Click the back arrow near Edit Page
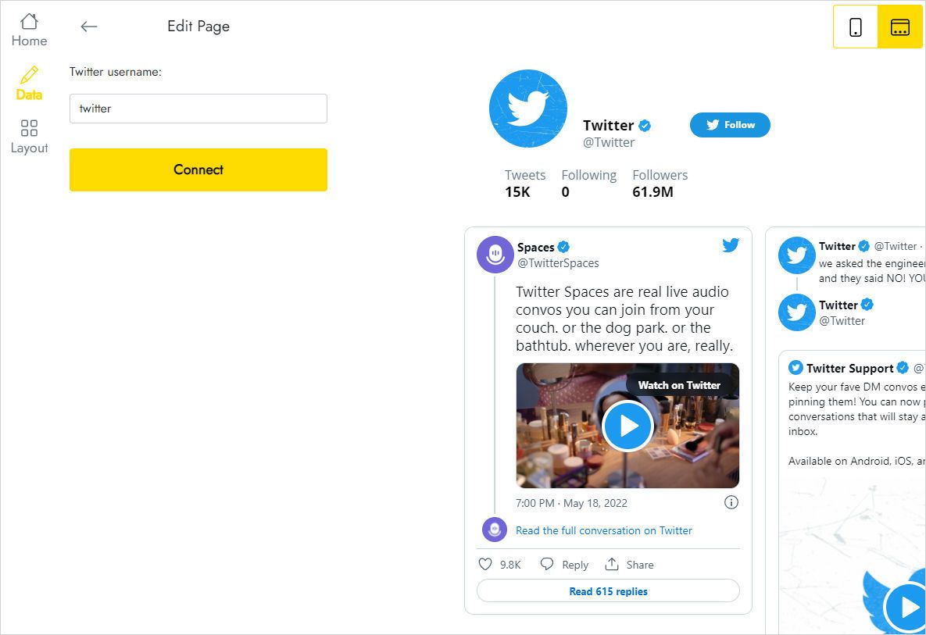926x635 pixels. tap(88, 26)
